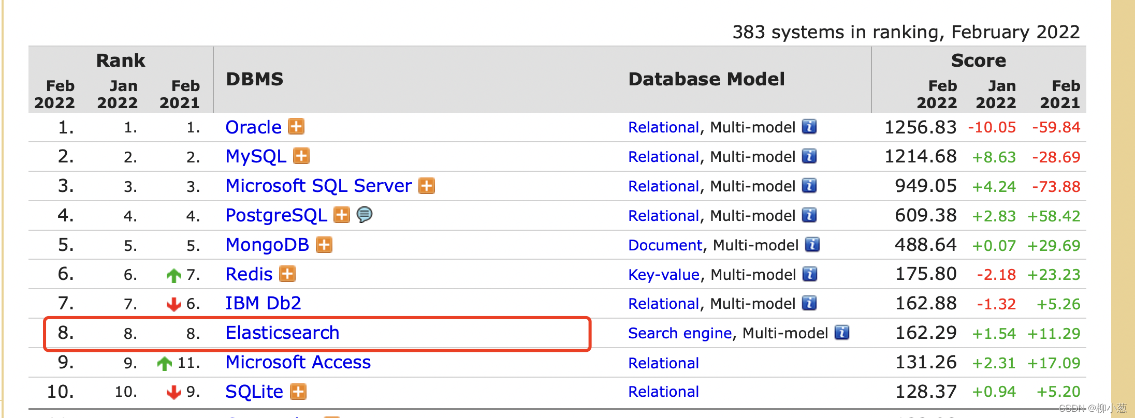Viewport: 1135px width, 418px height.
Task: Expand the plus icon next to Oracle
Action: [x=296, y=126]
